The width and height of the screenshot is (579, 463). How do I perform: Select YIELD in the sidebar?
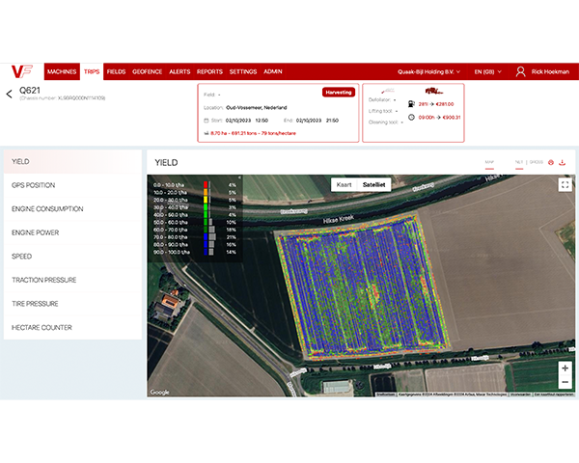point(72,162)
